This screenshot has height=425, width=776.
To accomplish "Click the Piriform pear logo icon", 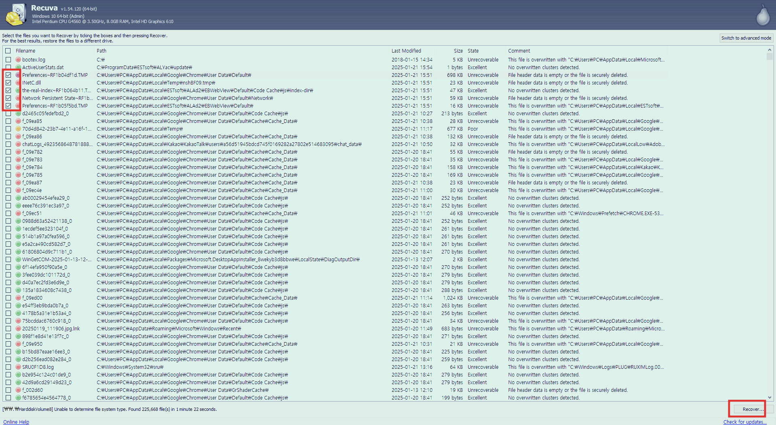I will point(763,15).
